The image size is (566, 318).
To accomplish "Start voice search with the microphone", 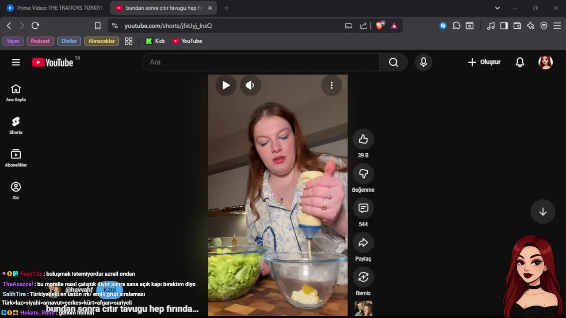I will tap(424, 62).
